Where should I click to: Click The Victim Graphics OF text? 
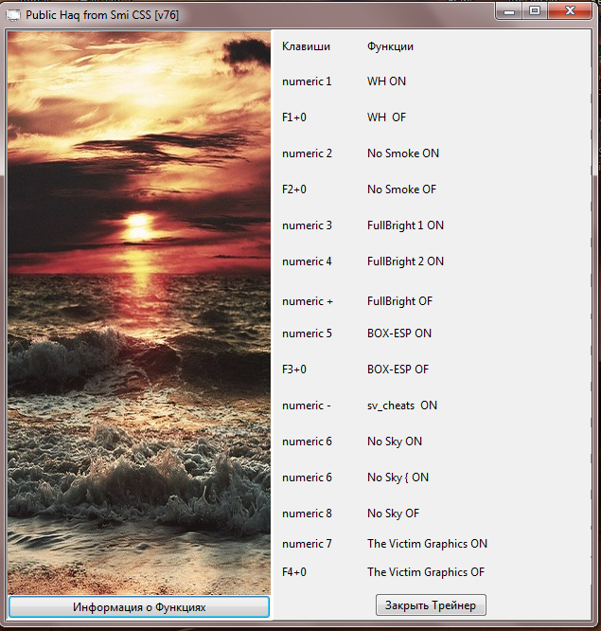click(x=426, y=572)
